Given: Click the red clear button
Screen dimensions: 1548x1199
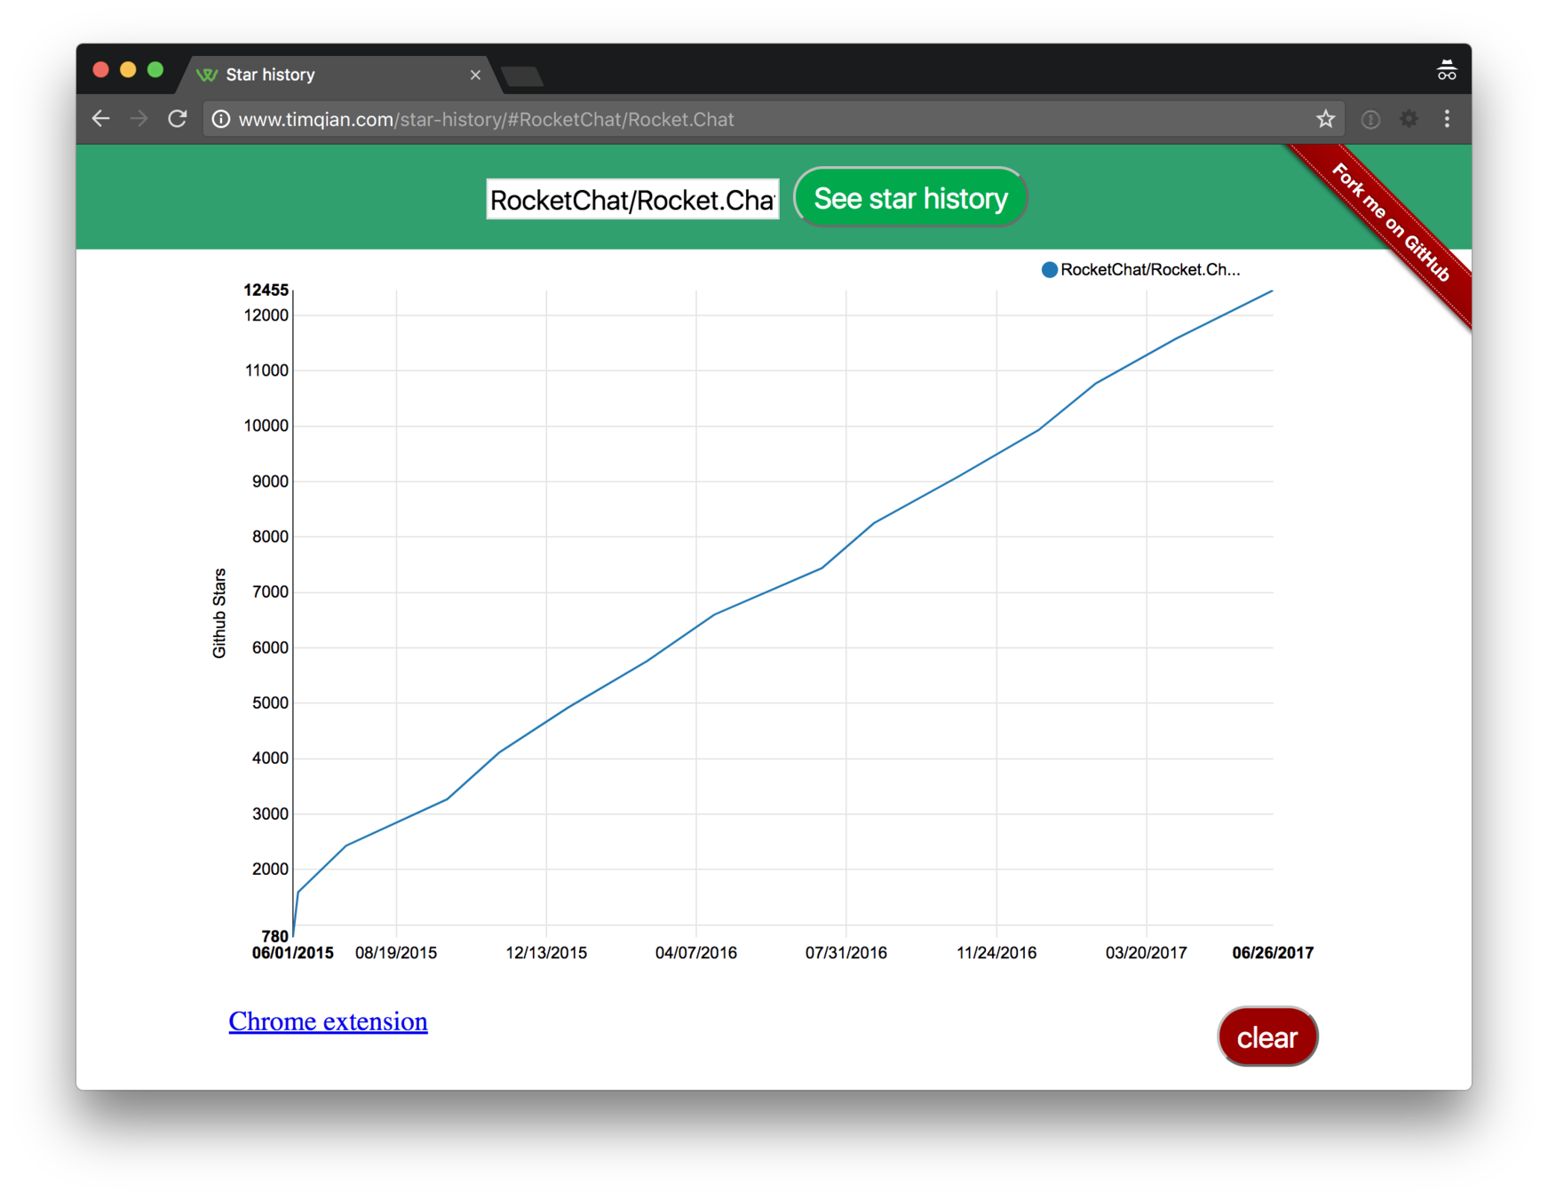Looking at the screenshot, I should [x=1267, y=1037].
